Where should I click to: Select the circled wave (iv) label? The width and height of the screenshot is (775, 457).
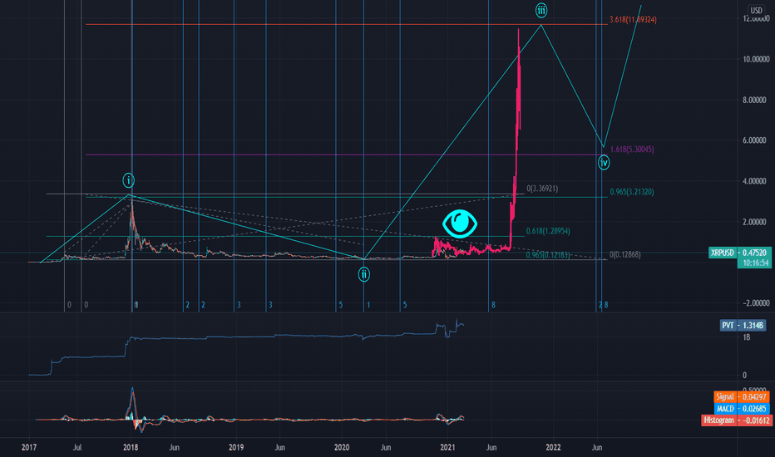coord(604,163)
